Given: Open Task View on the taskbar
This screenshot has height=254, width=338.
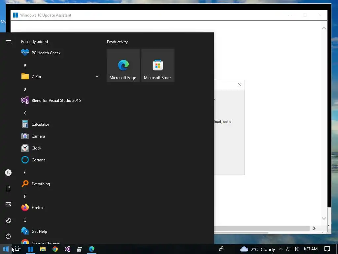Looking at the screenshot, I should pos(18,249).
